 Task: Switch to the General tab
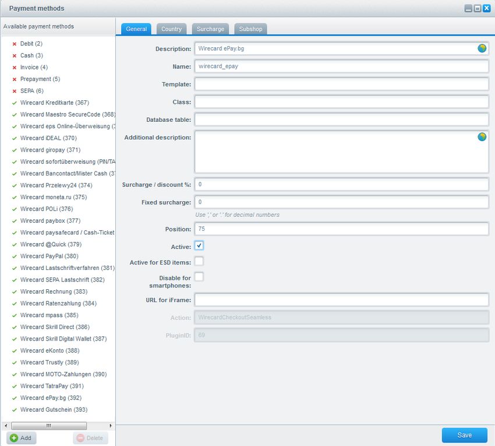coord(136,29)
